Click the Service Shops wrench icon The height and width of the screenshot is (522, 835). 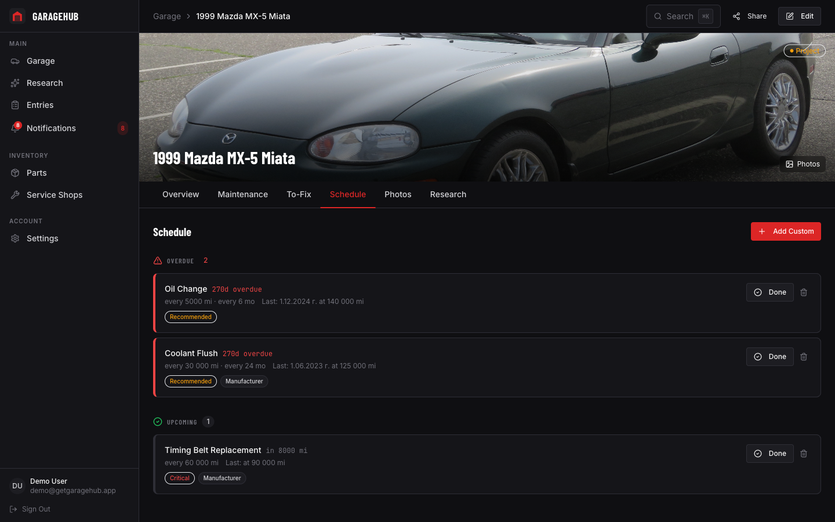tap(15, 195)
